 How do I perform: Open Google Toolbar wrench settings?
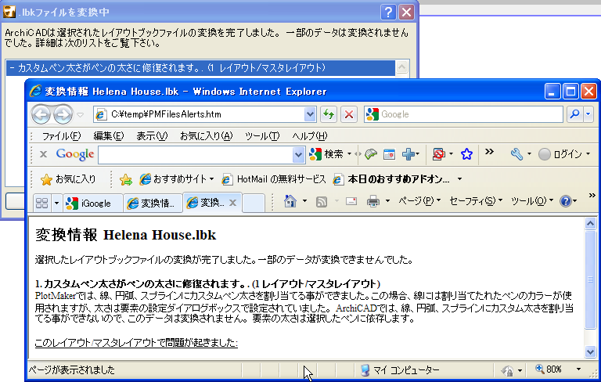pyautogui.click(x=516, y=154)
